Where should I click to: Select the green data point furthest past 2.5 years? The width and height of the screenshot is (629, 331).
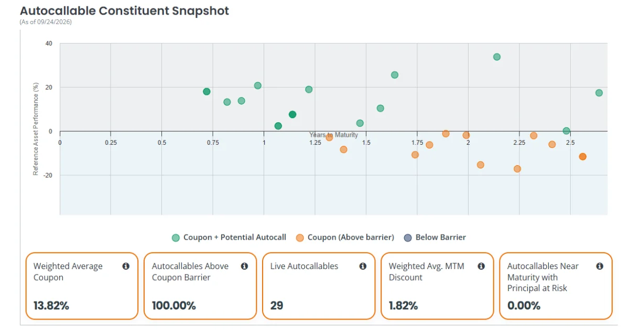pyautogui.click(x=599, y=93)
